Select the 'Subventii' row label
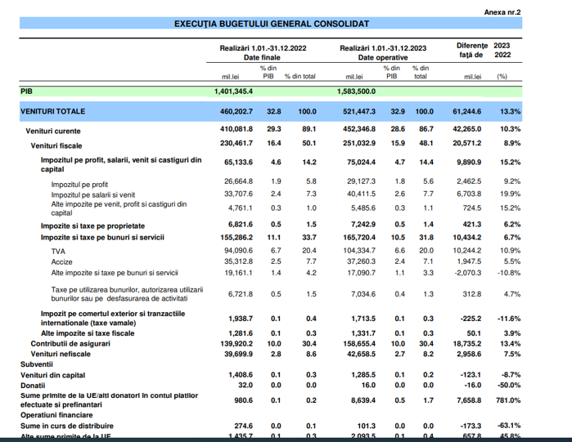This screenshot has height=442, width=572. tap(37, 364)
